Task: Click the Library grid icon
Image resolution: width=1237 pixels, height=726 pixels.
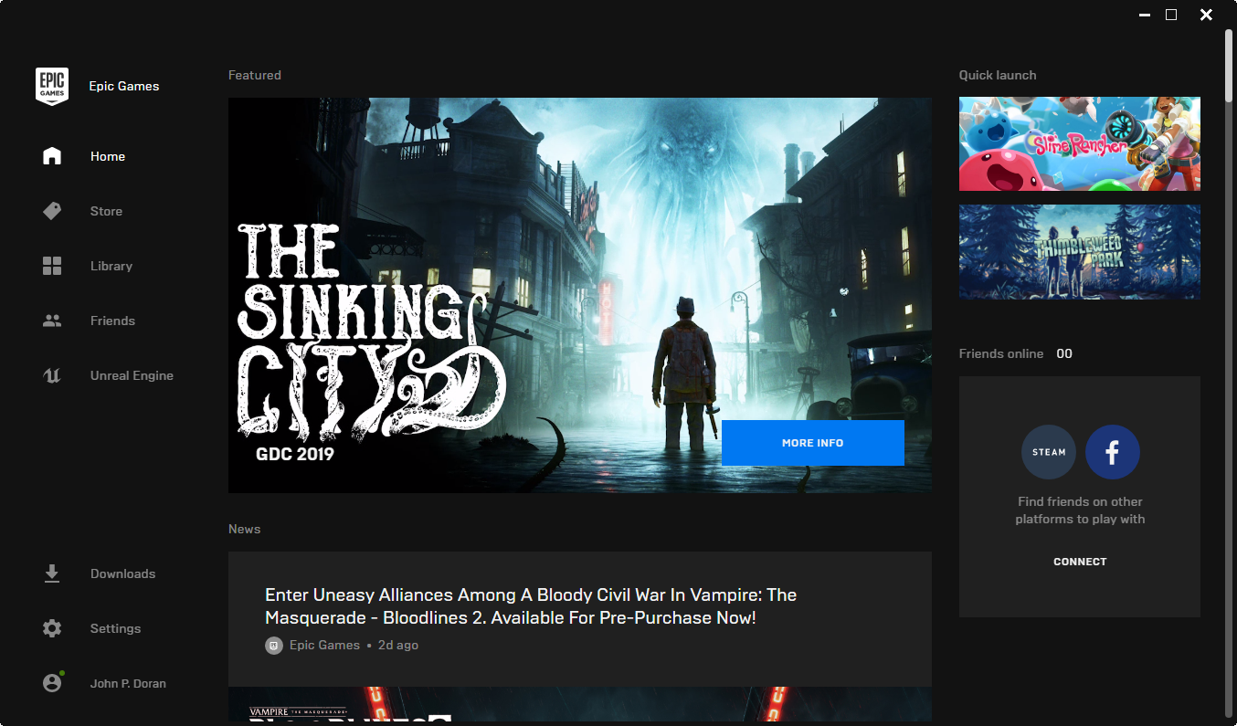Action: point(52,266)
